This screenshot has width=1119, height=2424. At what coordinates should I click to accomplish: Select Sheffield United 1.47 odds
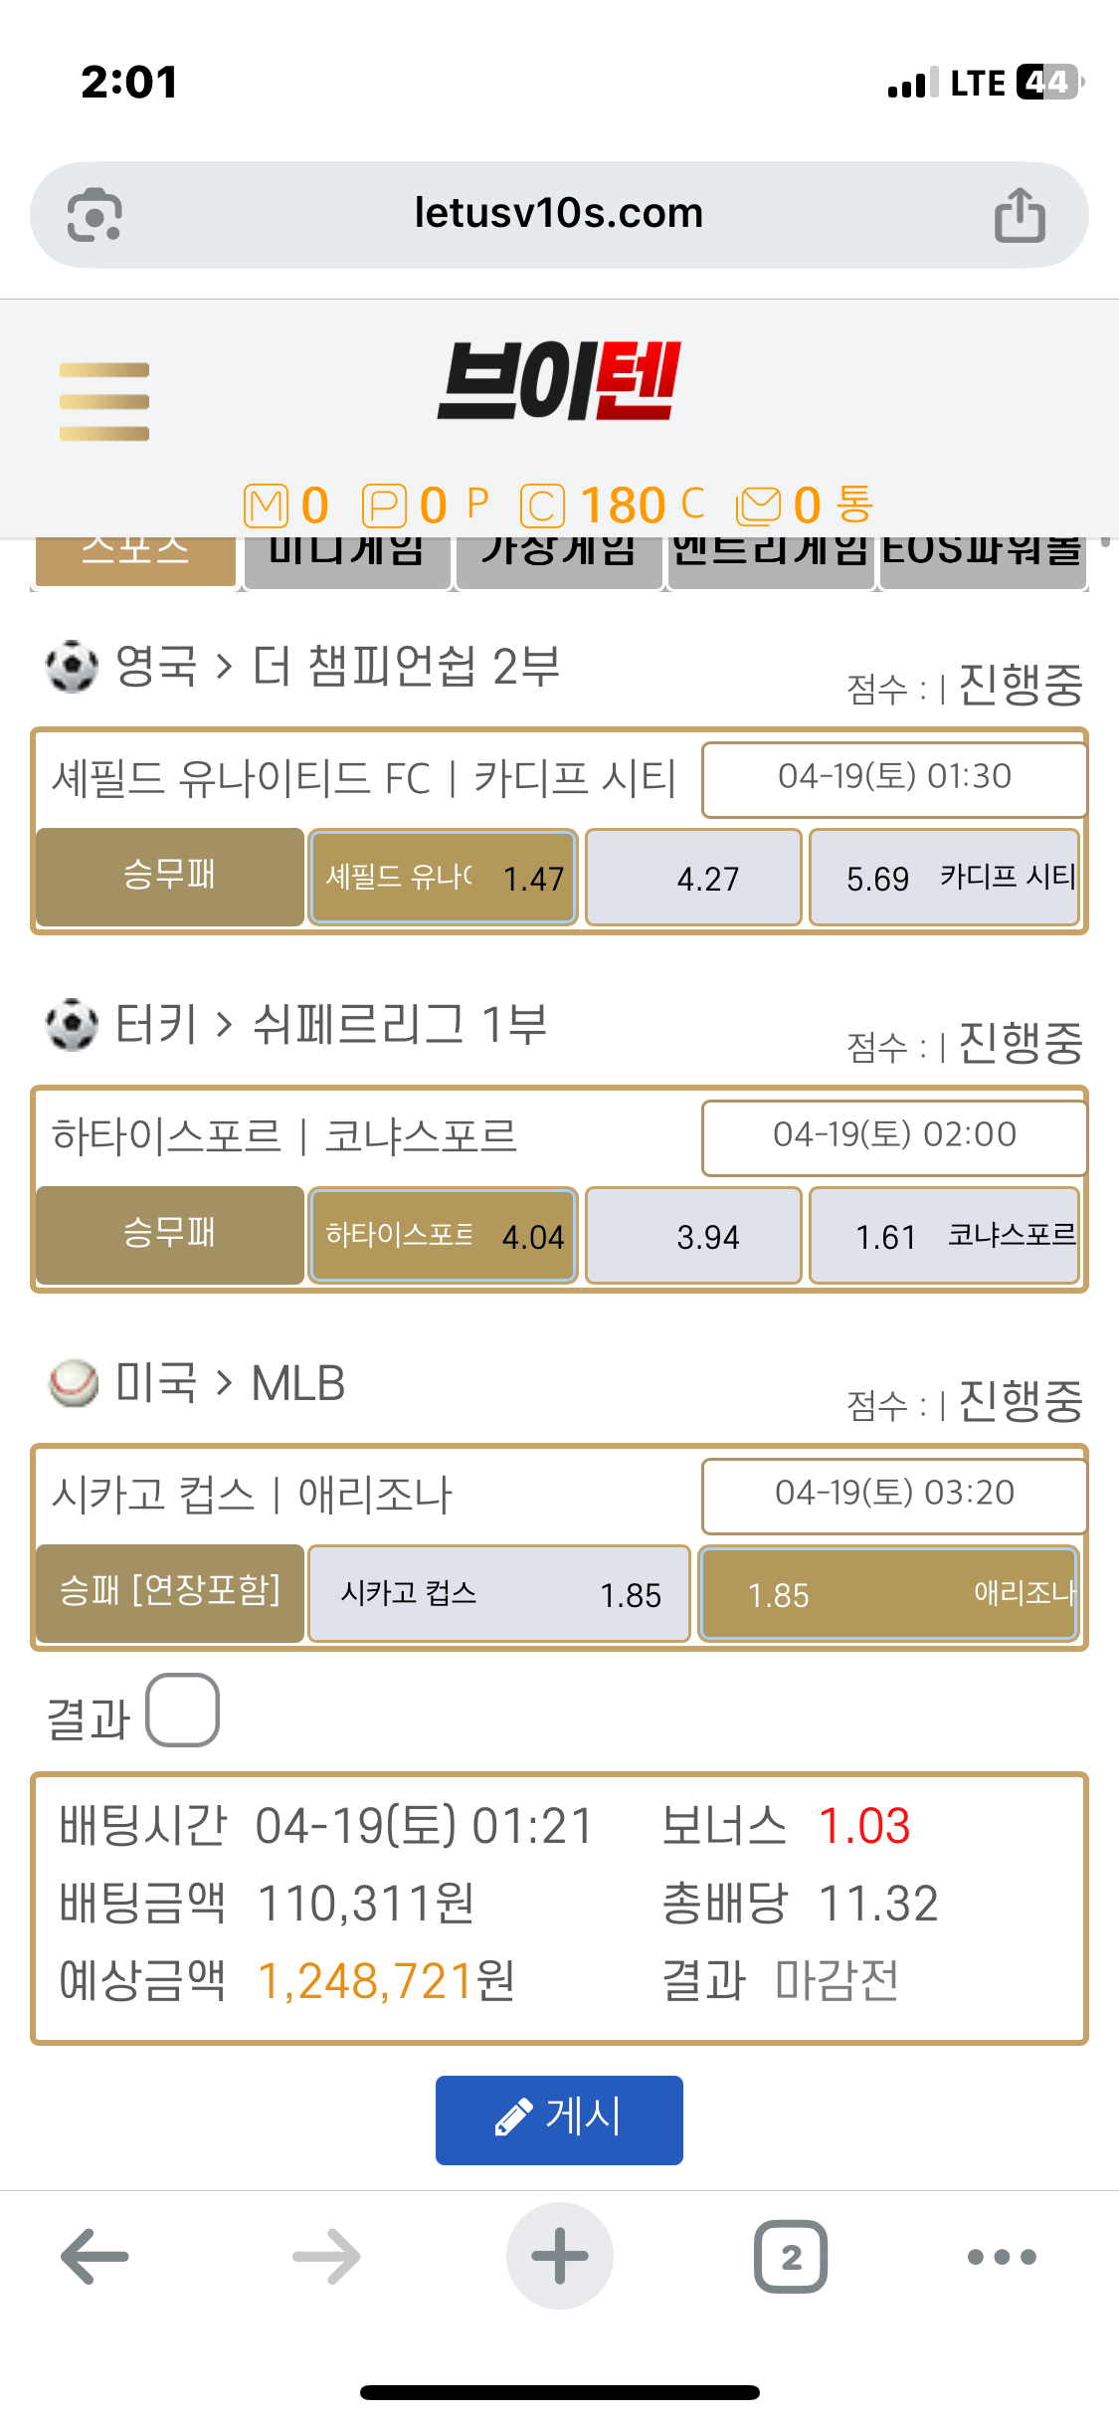(443, 878)
